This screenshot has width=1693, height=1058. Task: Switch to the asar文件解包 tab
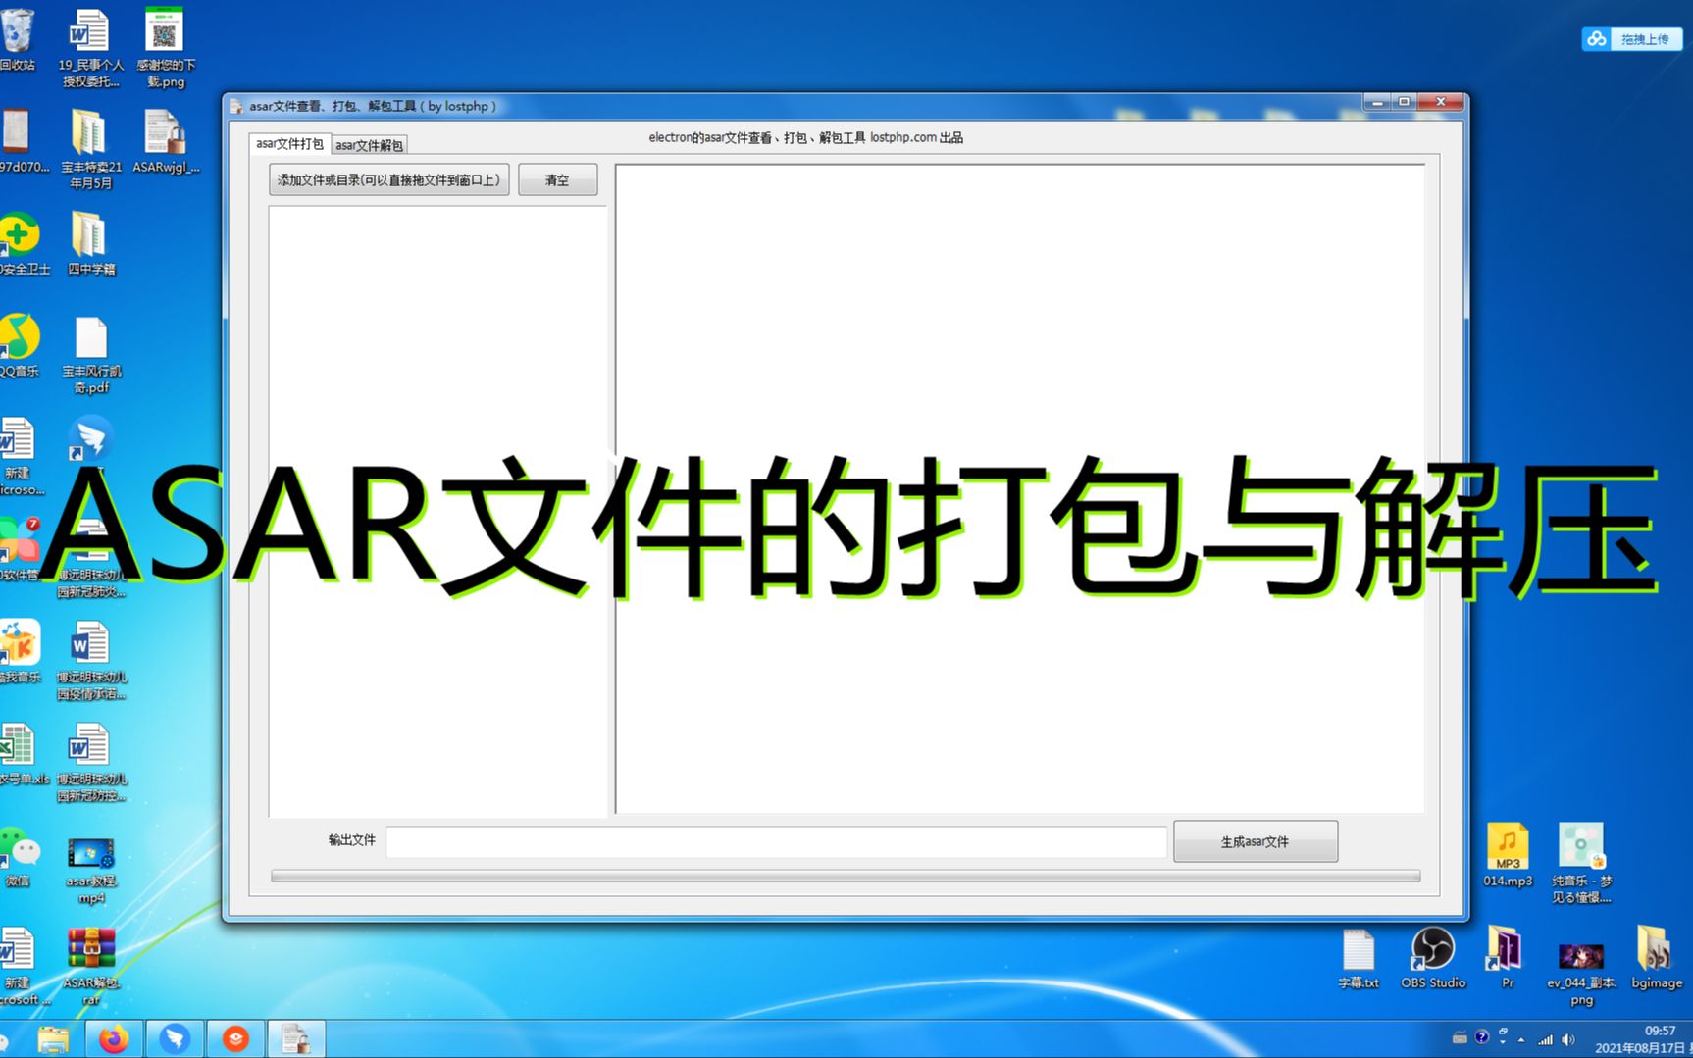369,145
